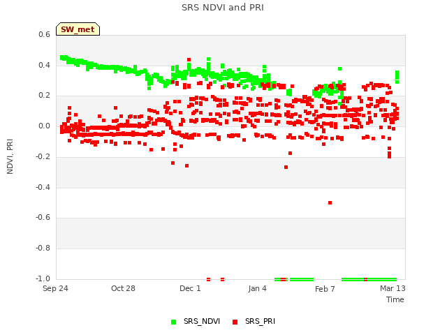Screen dimensions: 447x335
Task: Click the -0.8 y-axis value
Action: 43,248
